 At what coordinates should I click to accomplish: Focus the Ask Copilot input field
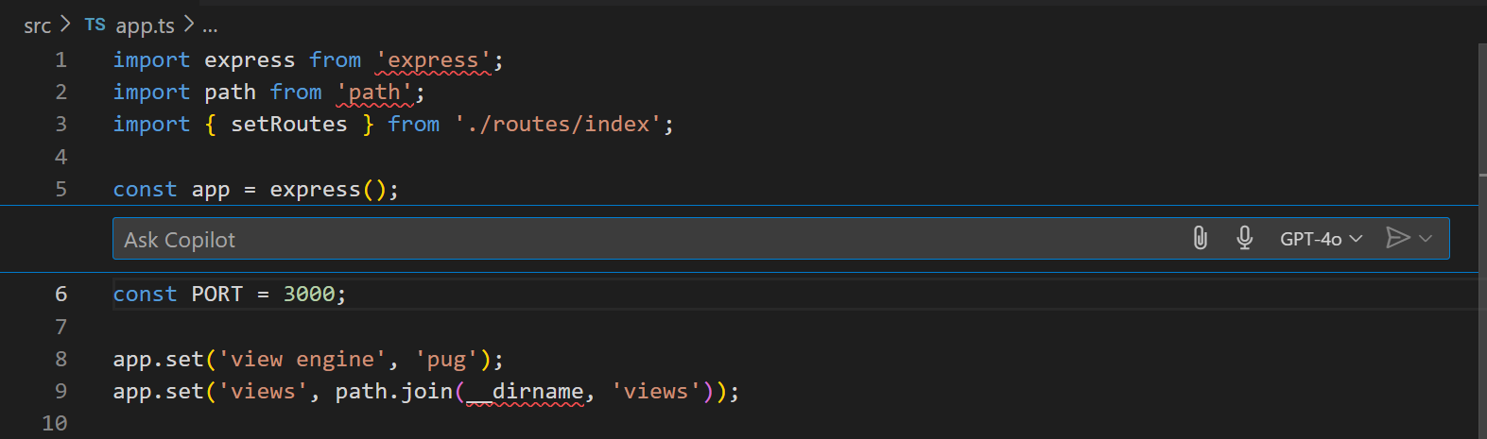coord(643,240)
